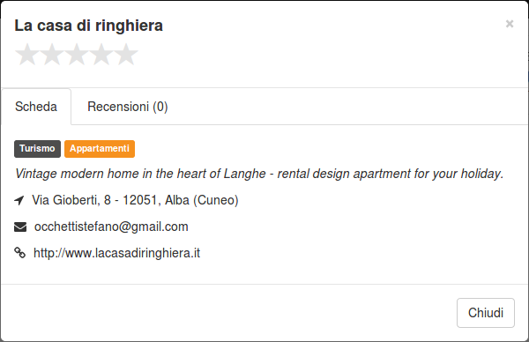Rate with the first star
The image size is (529, 342).
click(27, 54)
